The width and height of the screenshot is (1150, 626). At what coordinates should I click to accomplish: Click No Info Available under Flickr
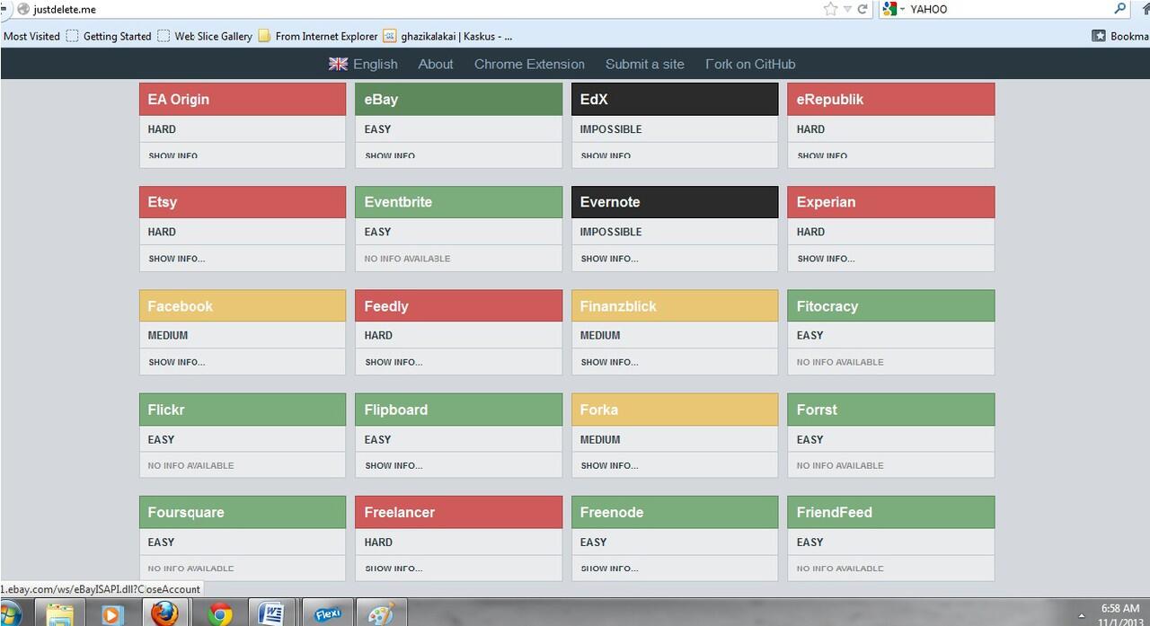pos(191,465)
